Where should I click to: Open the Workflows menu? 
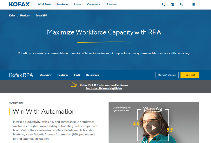[44, 5]
